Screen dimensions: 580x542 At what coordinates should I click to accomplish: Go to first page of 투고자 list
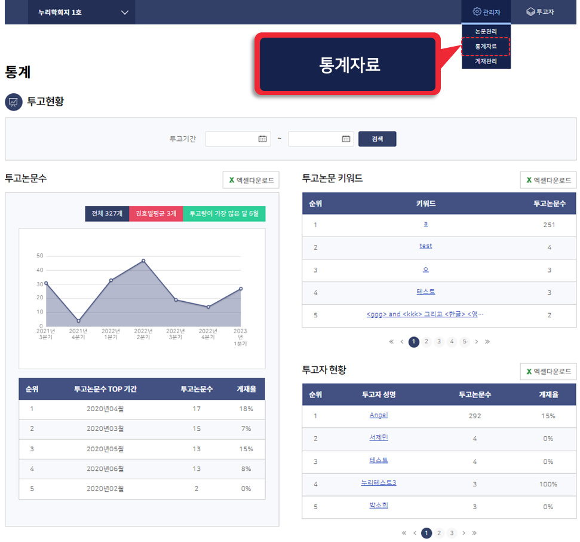(404, 533)
